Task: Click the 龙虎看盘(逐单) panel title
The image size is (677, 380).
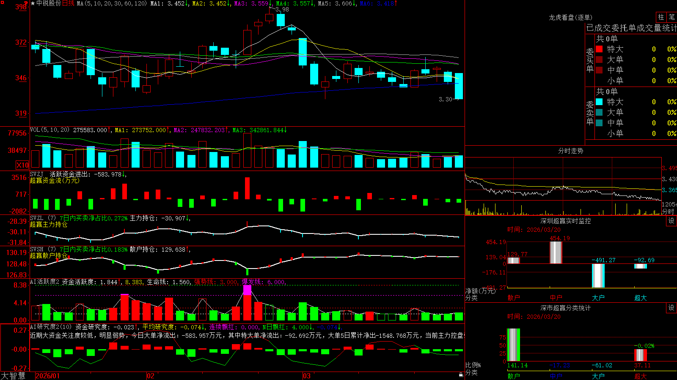Action: click(x=571, y=17)
